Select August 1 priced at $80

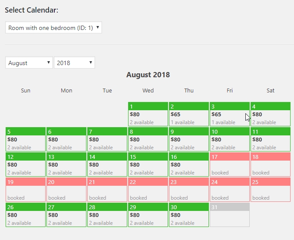(148, 114)
